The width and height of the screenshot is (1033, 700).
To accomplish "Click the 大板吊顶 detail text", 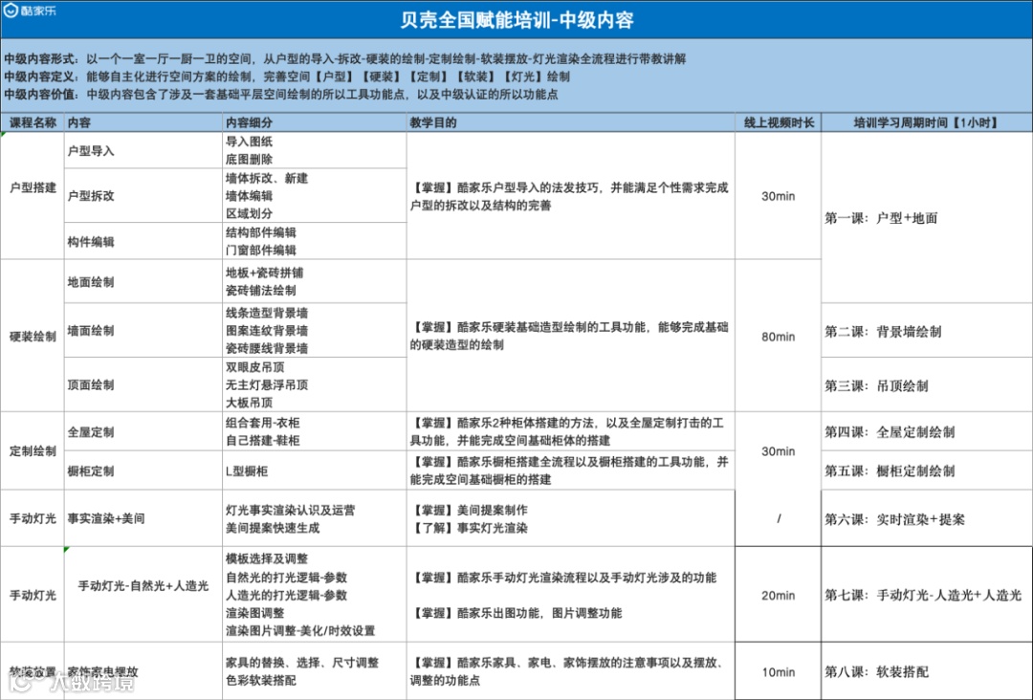I will tap(249, 403).
